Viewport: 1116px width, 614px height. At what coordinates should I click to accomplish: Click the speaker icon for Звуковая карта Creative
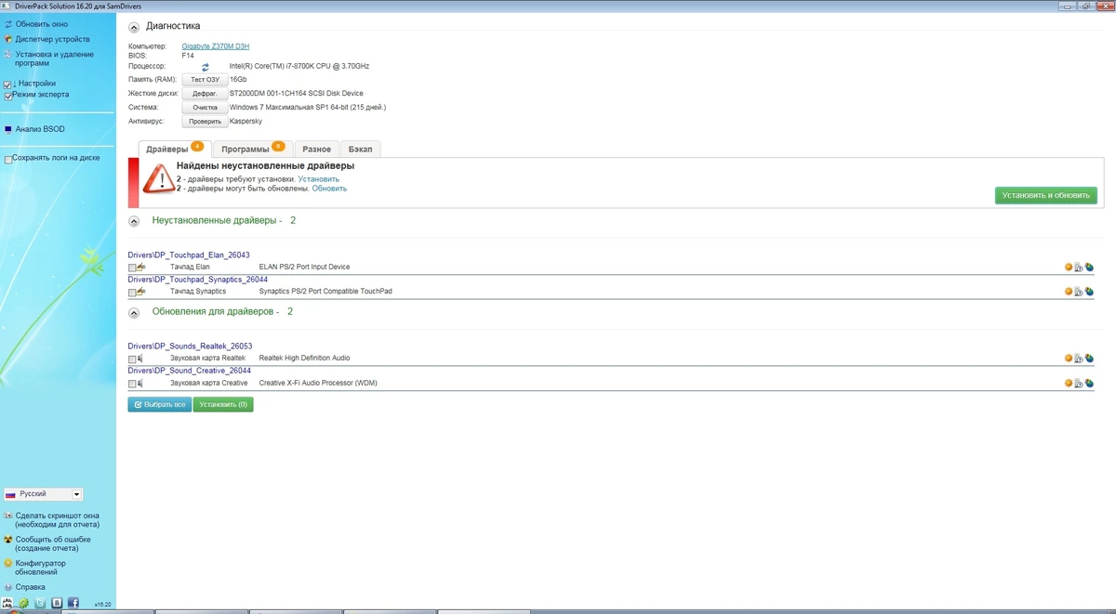pyautogui.click(x=140, y=383)
